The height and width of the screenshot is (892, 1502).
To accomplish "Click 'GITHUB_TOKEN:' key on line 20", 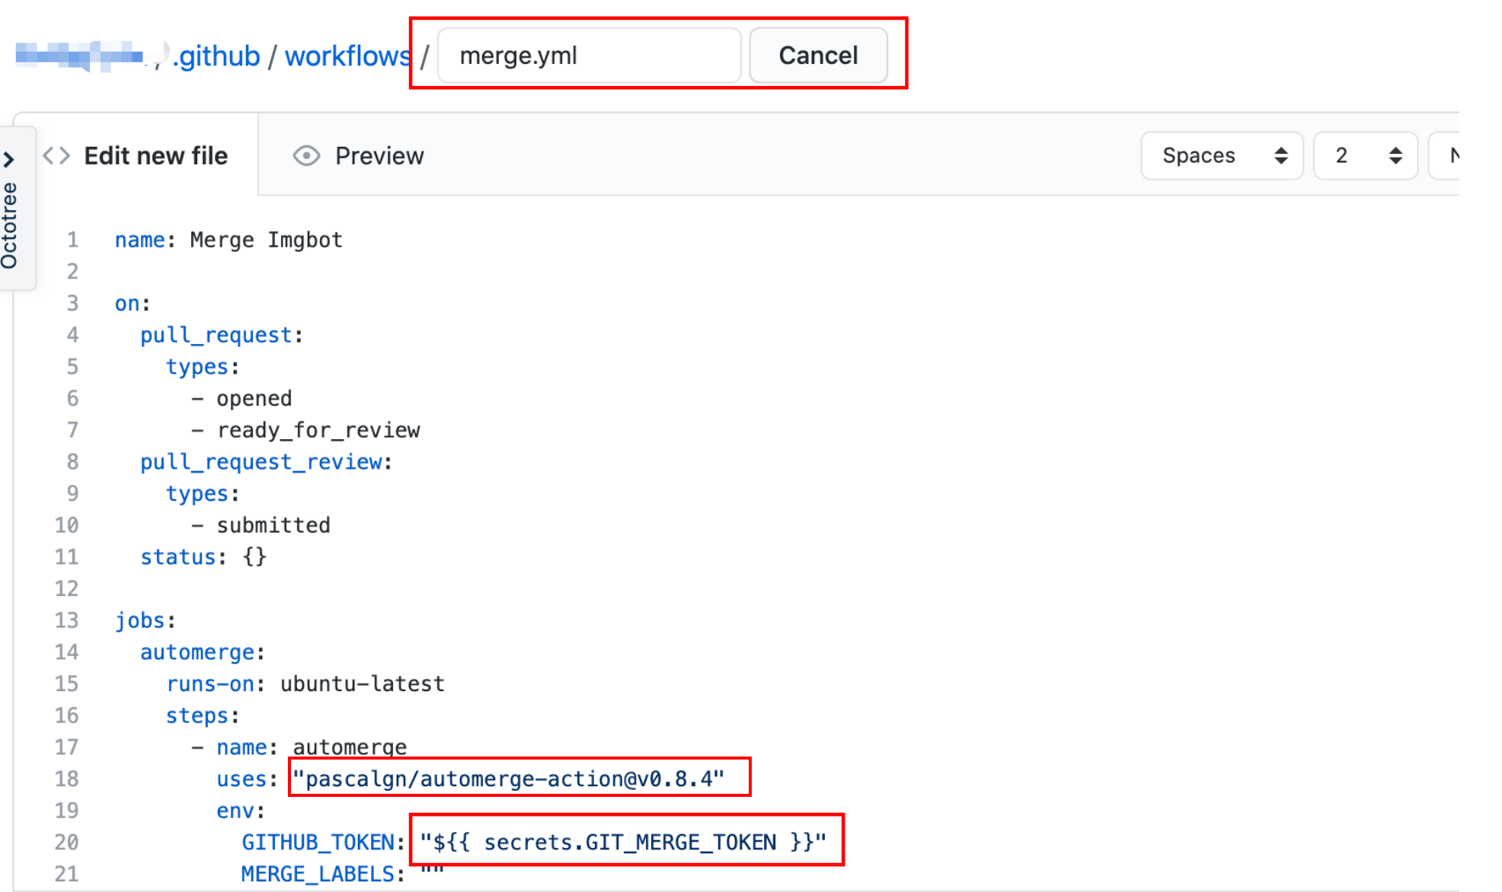I will pyautogui.click(x=323, y=843).
